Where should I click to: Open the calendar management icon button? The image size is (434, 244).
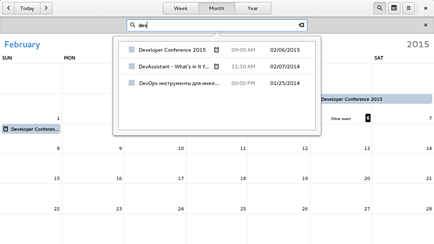394,8
